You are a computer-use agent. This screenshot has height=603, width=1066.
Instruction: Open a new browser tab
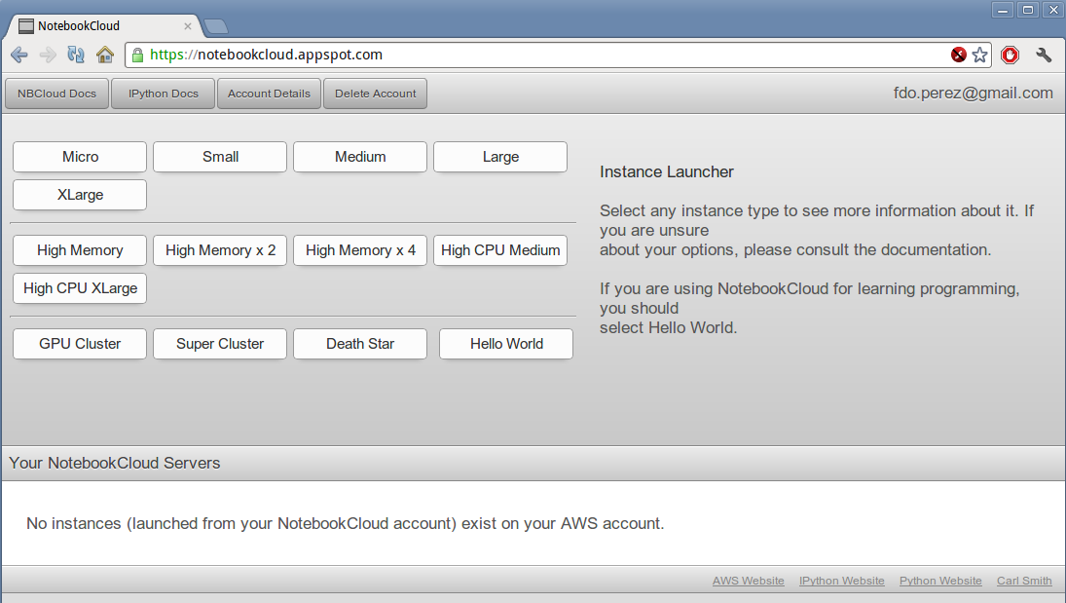[216, 26]
